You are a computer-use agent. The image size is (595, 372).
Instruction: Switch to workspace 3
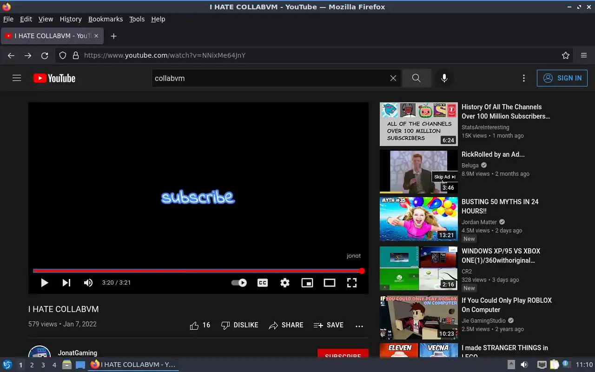(43, 365)
